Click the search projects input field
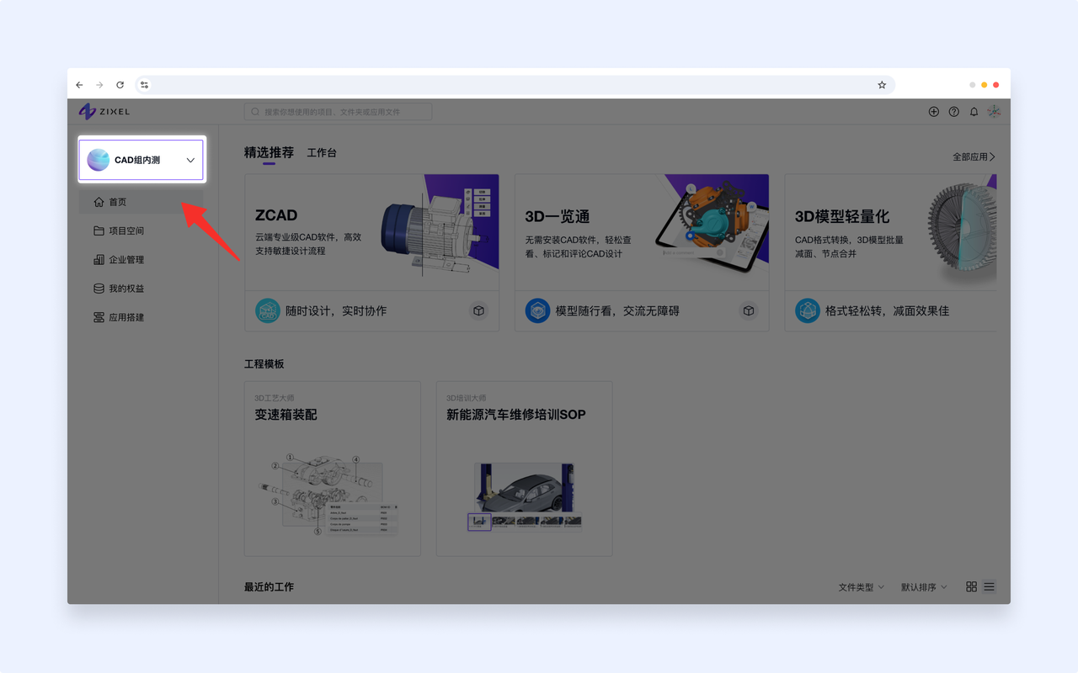The image size is (1078, 673). click(x=338, y=111)
